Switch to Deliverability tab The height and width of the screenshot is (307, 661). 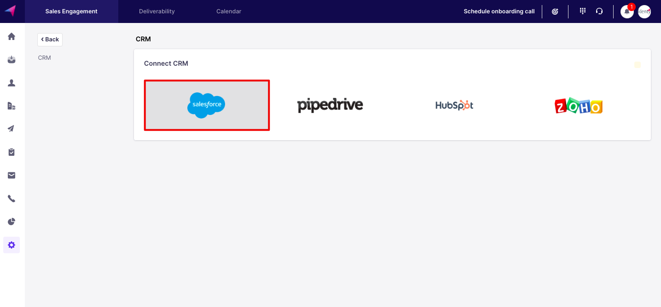[157, 11]
